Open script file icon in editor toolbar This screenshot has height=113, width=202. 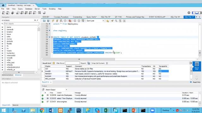(44, 21)
